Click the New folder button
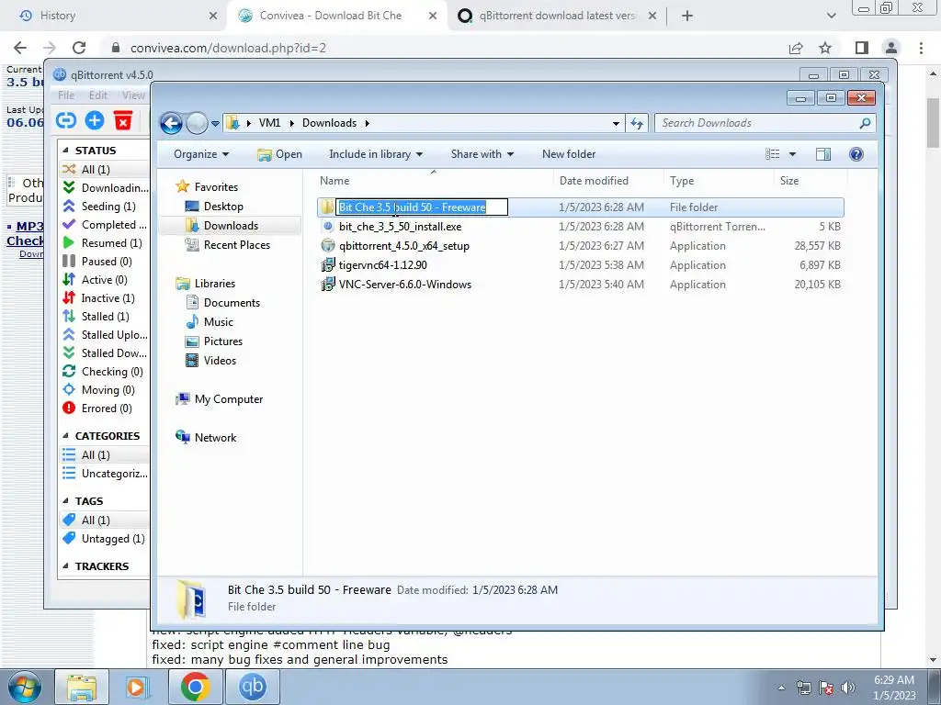The image size is (941, 705). [569, 154]
